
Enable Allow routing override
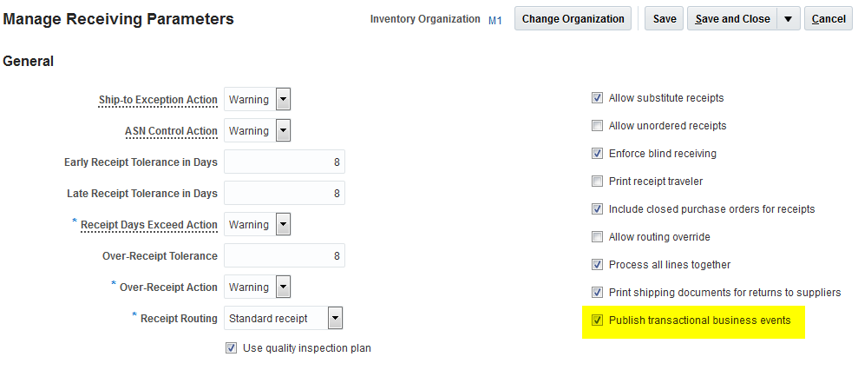[597, 237]
